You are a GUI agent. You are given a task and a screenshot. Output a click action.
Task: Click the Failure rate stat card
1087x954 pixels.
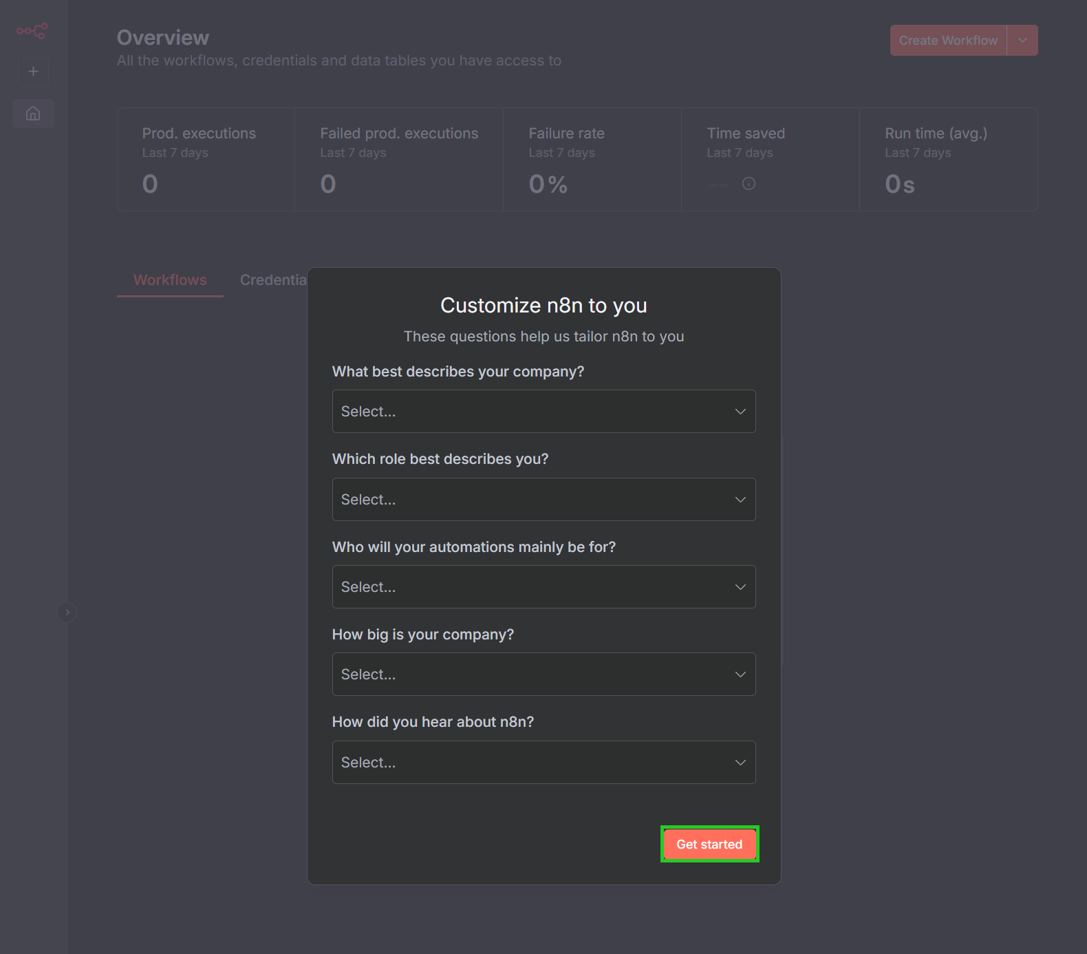pyautogui.click(x=592, y=159)
